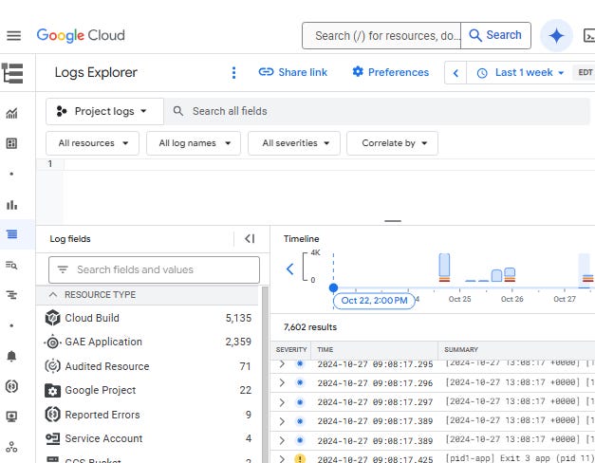Click the Log fields panel scrollbar
Image resolution: width=595 pixels, height=463 pixels.
(x=265, y=374)
